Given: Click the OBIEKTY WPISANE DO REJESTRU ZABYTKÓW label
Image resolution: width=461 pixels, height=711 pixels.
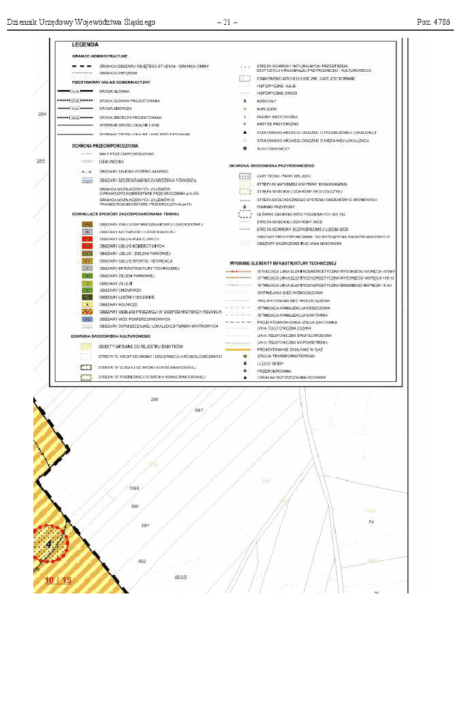Looking at the screenshot, I should point(140,347).
